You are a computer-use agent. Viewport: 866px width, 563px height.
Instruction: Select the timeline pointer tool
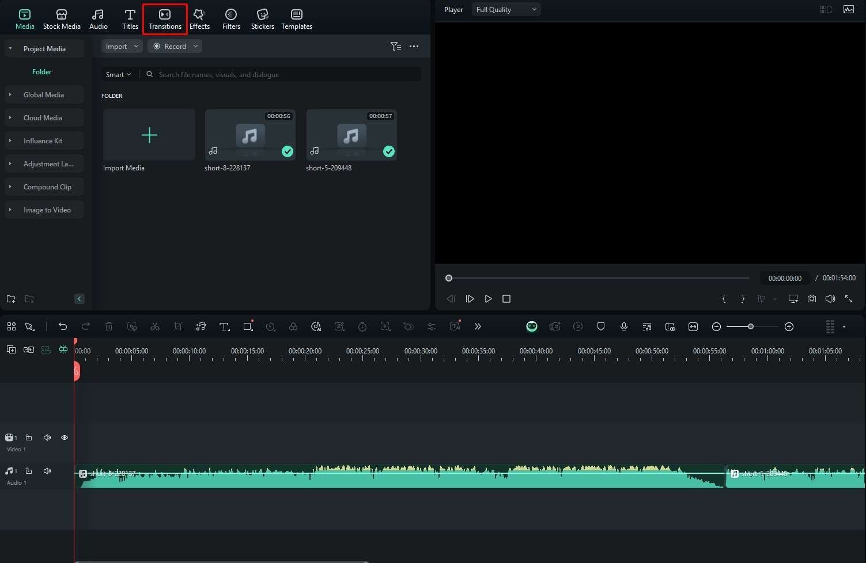(x=29, y=326)
